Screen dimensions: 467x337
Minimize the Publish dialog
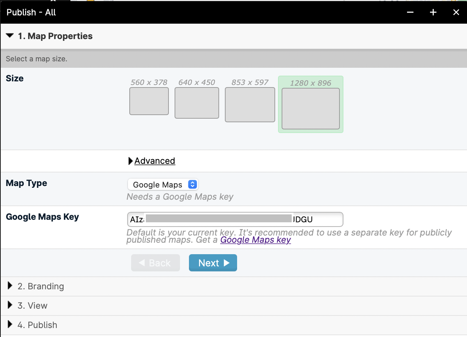[x=410, y=12]
